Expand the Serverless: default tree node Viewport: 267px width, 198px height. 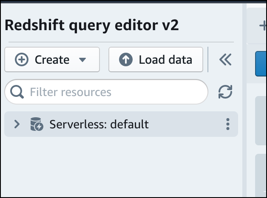[17, 124]
